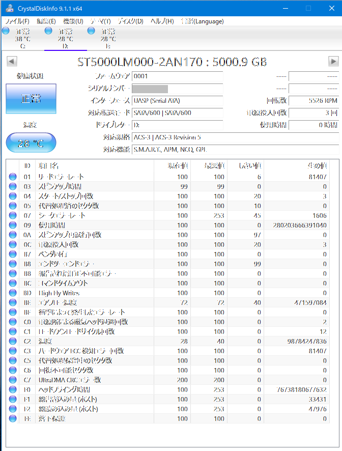Screen dimensions: 342x451
Task: Click the power-on count field showing 3 回
Action: click(313, 113)
